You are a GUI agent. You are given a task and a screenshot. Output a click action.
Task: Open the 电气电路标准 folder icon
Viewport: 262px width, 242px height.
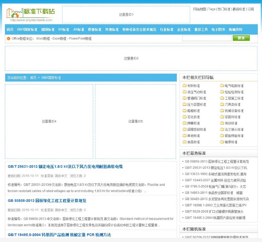point(222,86)
